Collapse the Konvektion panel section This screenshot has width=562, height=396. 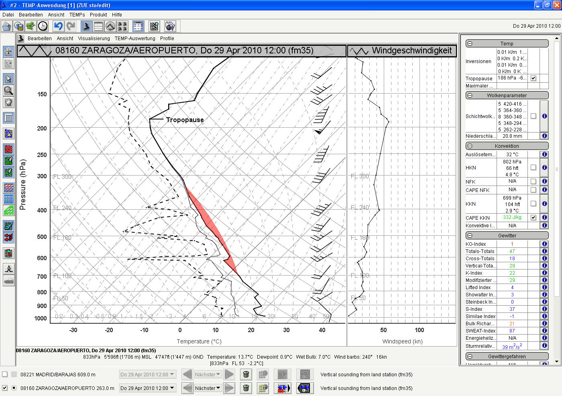click(470, 146)
